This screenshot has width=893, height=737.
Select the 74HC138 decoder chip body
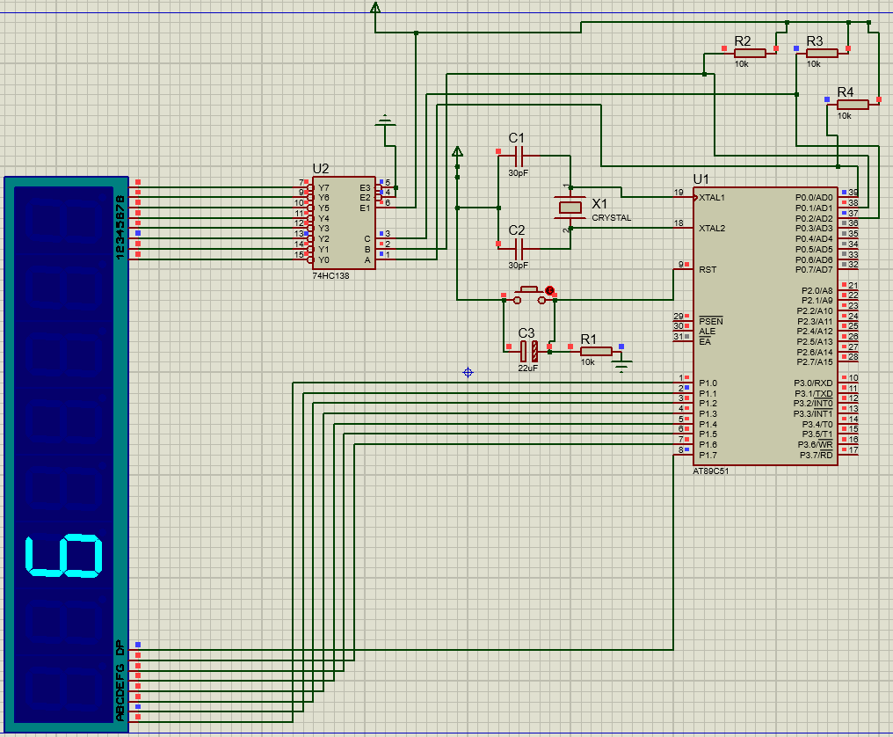point(344,223)
